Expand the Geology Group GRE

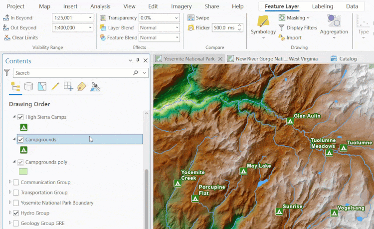(10, 223)
